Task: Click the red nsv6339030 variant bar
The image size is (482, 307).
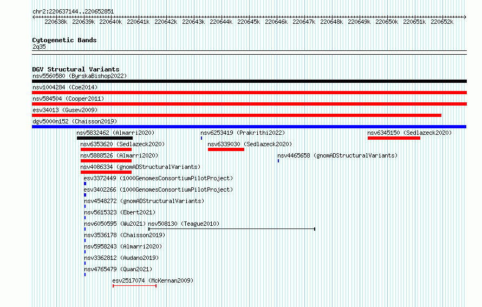Action: 226,149
